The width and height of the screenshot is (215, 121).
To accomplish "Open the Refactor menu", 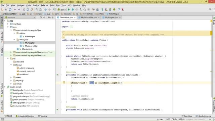I will click(45, 5).
